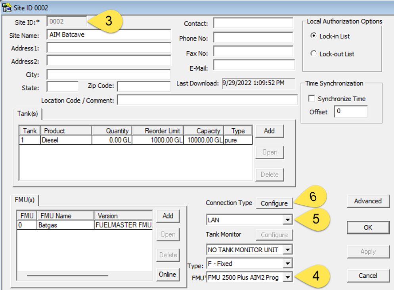Switch to the FMU(s) tab
Image resolution: width=394 pixels, height=290 pixels.
(25, 200)
